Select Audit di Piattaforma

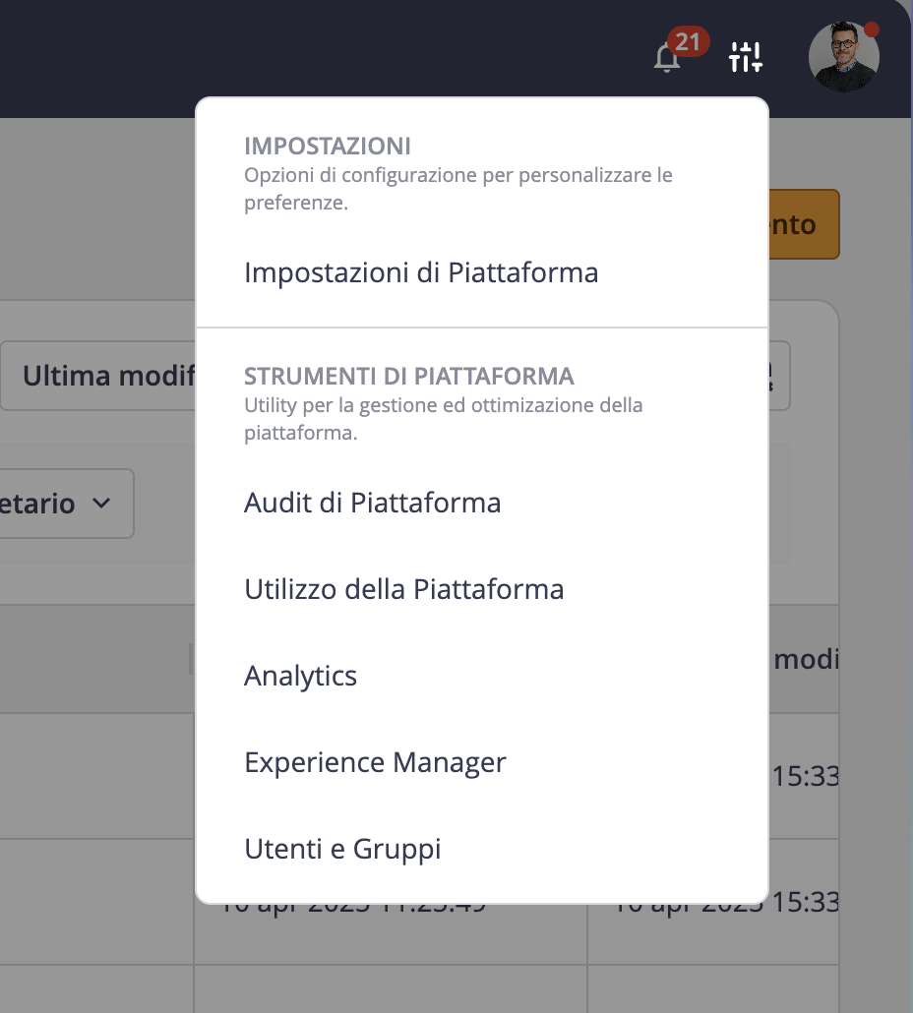[372, 503]
